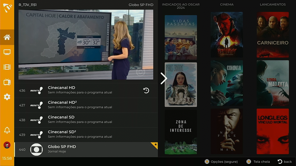Open settings gear in sidebar
This screenshot has height=166, width=296.
pos(7,97)
